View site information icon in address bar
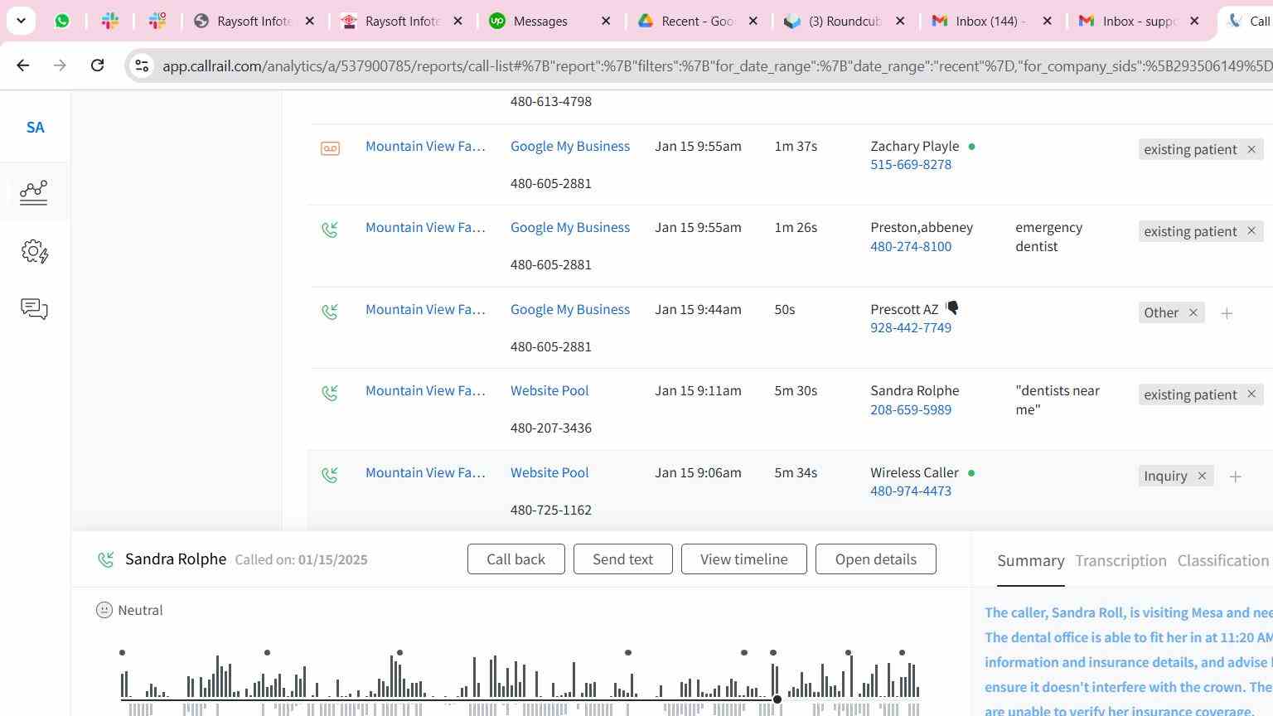Image resolution: width=1273 pixels, height=716 pixels. (142, 65)
